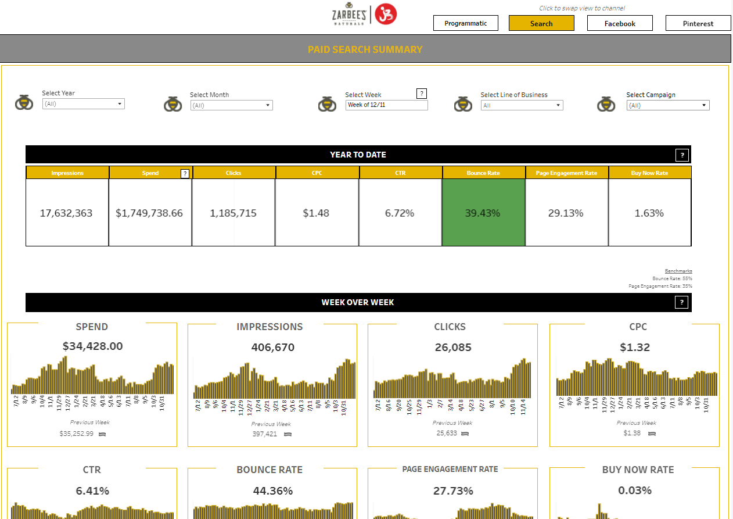Switch to the Pinterest channel view
The image size is (733, 519).
698,23
